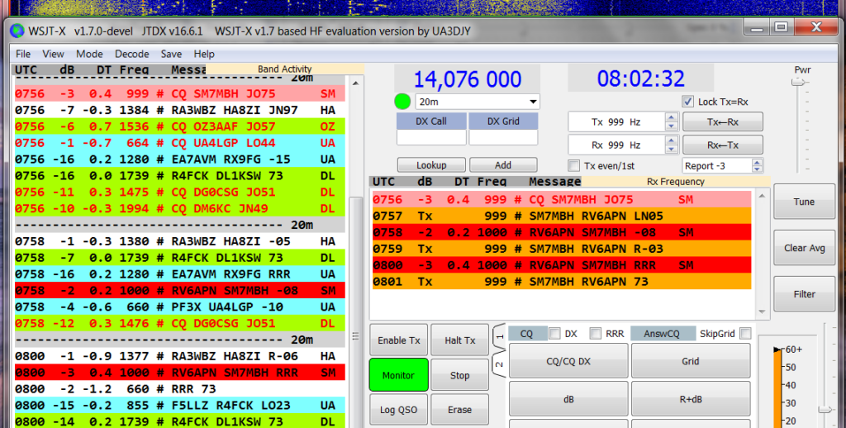The height and width of the screenshot is (428, 846).
Task: Select Band Activity row CQ DM6KC JN49
Action: pos(179,208)
